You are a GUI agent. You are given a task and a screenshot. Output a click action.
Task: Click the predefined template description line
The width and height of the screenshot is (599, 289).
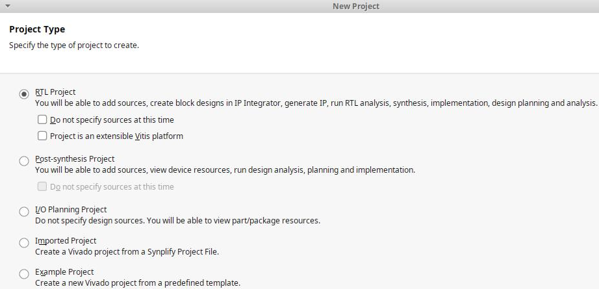pos(138,283)
